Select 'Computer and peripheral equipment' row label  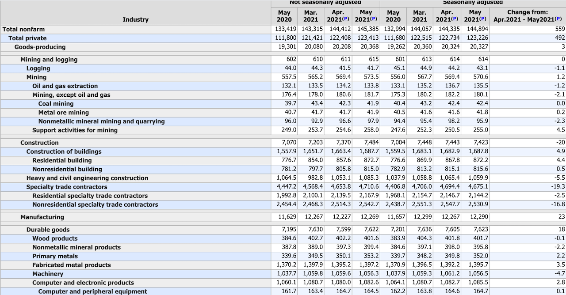click(x=92, y=291)
